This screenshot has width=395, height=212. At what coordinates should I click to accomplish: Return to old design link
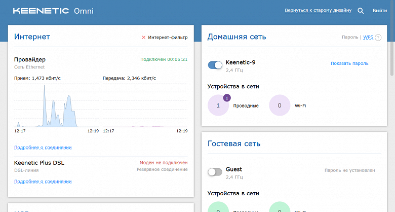318,10
